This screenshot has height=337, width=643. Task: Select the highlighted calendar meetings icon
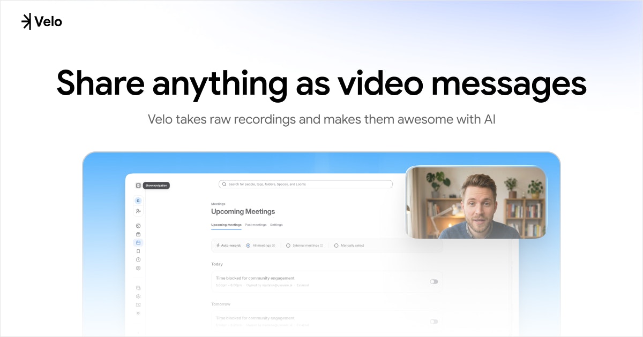click(x=138, y=242)
